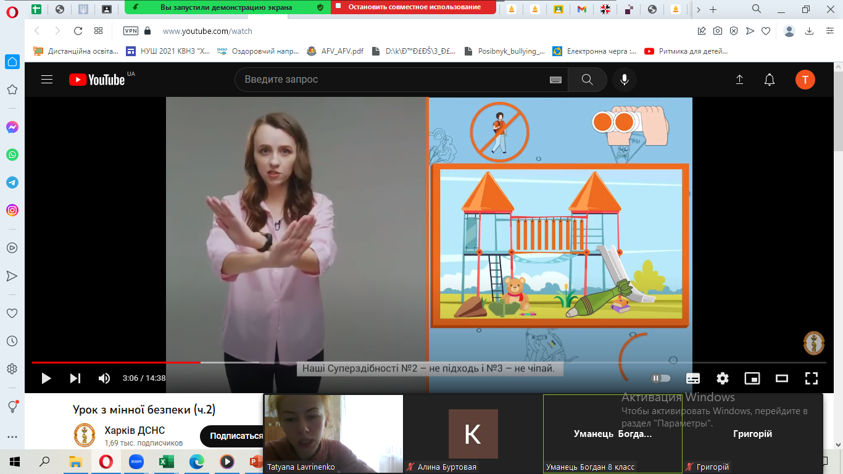The image size is (843, 474).
Task: Expand hidden tabs with chevron arrow
Action: tap(698, 9)
